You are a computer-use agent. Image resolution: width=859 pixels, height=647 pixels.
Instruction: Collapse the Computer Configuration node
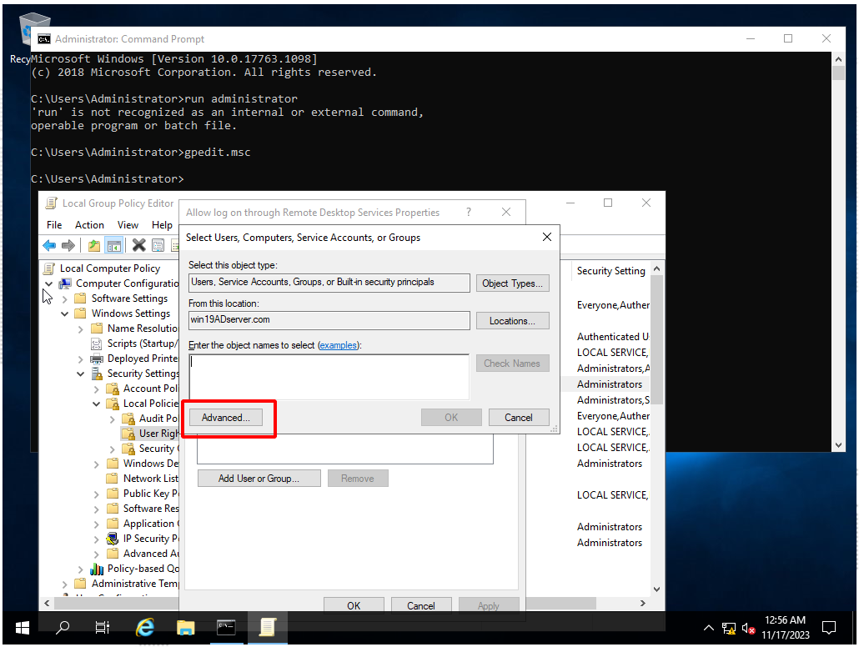click(48, 283)
